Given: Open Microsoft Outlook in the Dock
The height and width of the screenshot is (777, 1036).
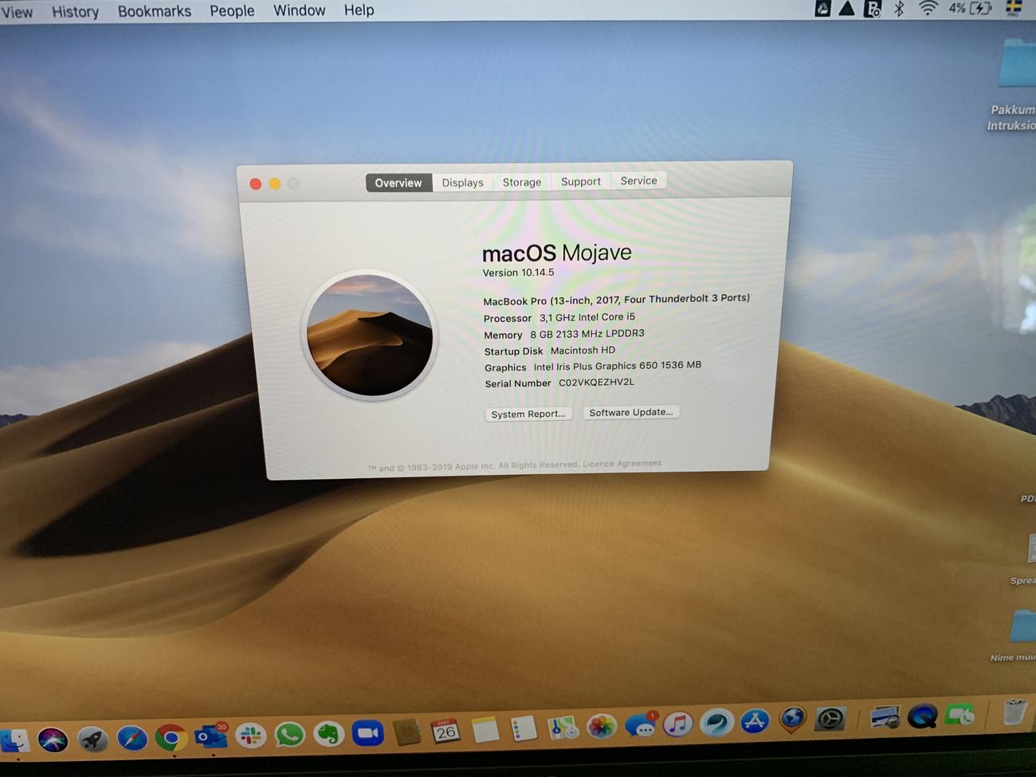Looking at the screenshot, I should (x=211, y=736).
